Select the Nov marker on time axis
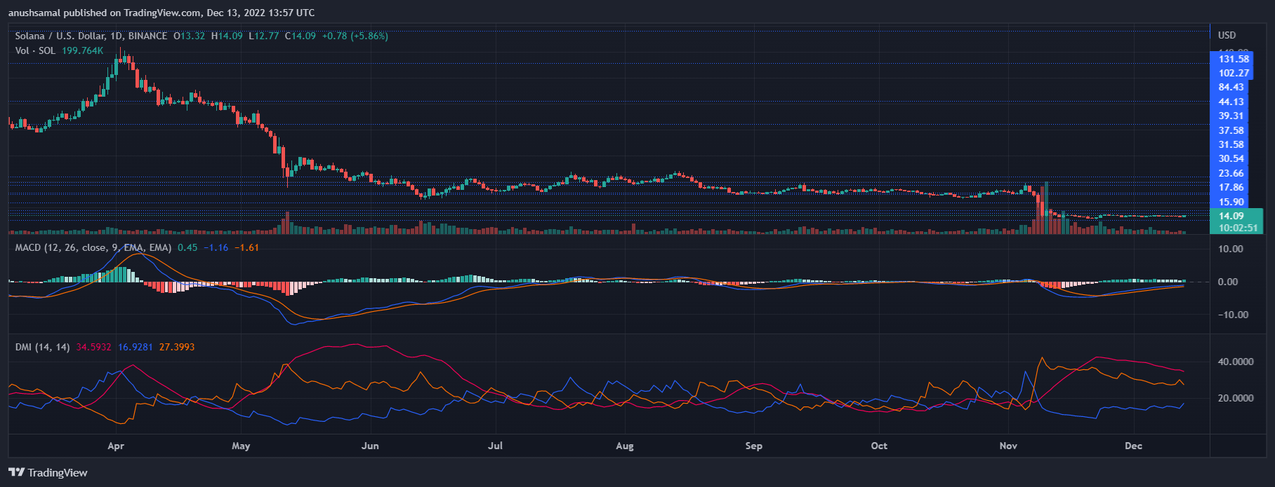1275x487 pixels. point(1008,446)
